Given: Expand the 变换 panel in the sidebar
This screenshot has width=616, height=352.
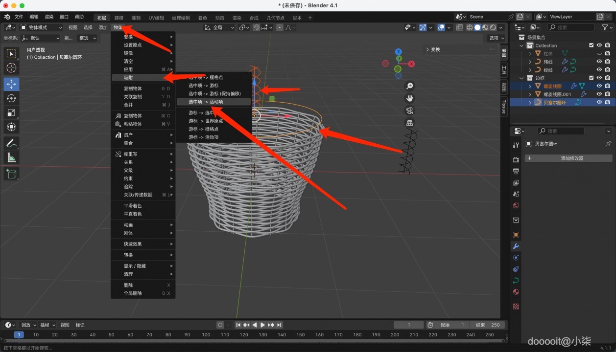Looking at the screenshot, I should (x=433, y=49).
